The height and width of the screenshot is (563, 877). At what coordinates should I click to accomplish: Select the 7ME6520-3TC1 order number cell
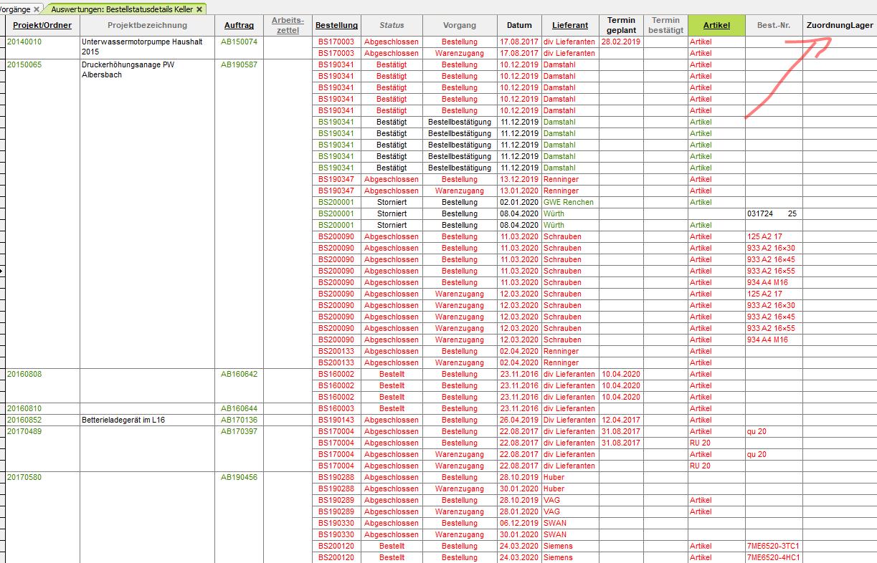point(773,547)
